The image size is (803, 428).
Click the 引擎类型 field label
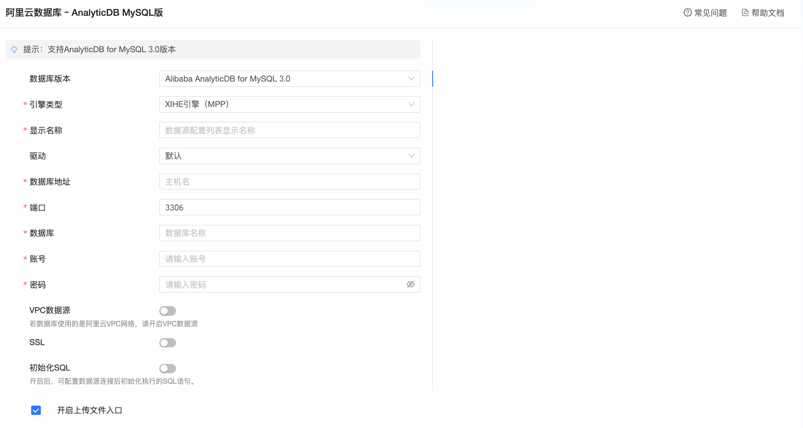[x=46, y=105]
